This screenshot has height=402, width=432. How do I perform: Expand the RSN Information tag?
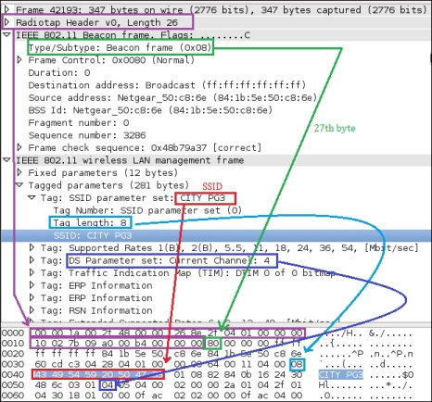coord(32,310)
